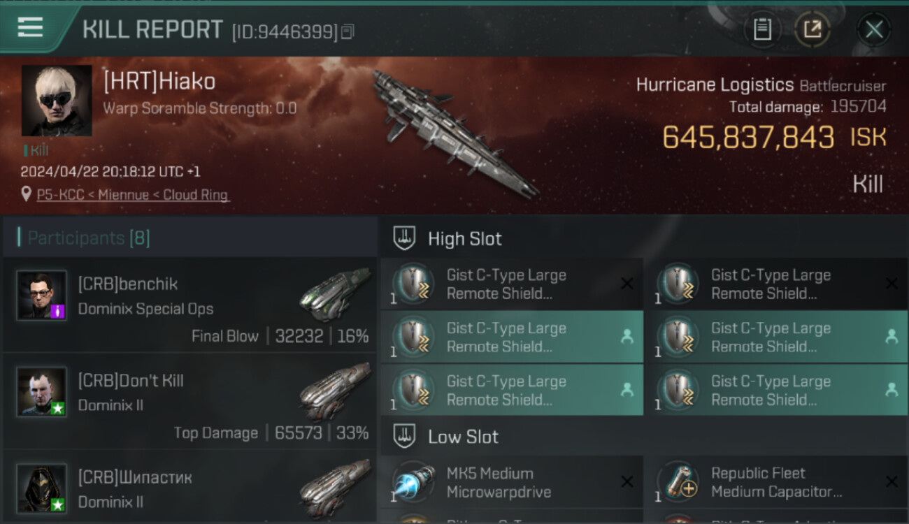
Task: Open Don't Kill's pilot portrait
Action: tap(42, 392)
